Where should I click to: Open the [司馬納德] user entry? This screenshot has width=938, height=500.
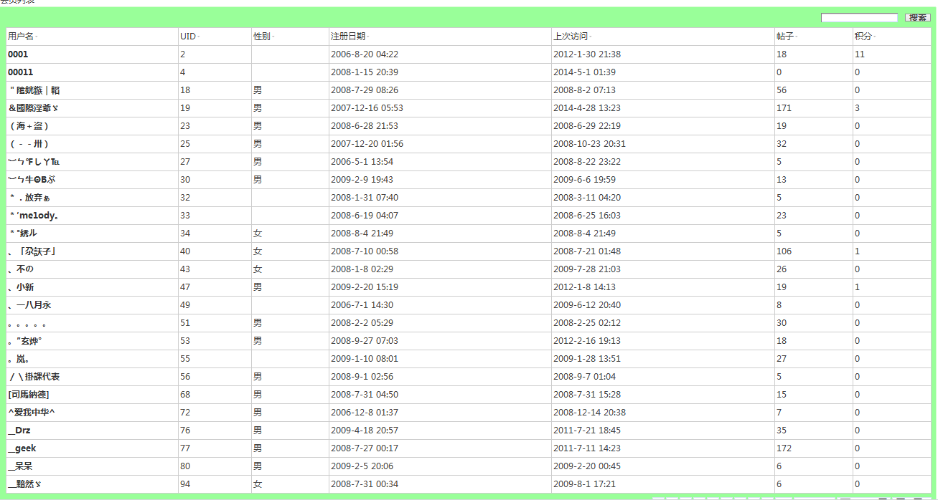point(29,395)
